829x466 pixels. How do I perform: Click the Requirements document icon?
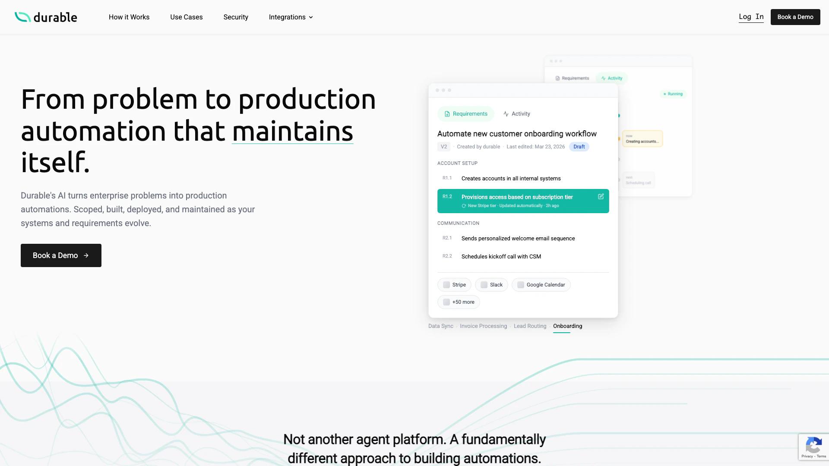[x=447, y=114]
